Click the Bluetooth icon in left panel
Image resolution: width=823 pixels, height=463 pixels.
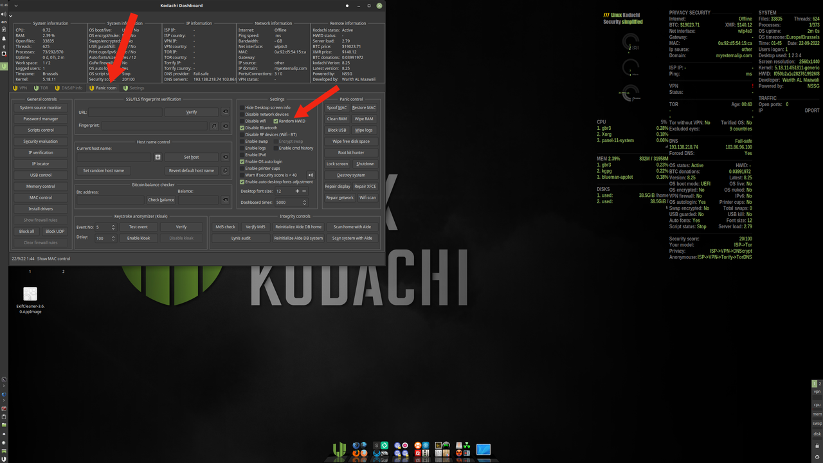tap(4, 46)
